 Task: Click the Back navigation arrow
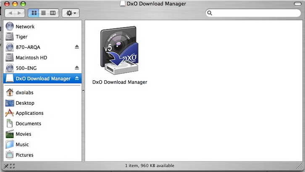tap(10, 13)
